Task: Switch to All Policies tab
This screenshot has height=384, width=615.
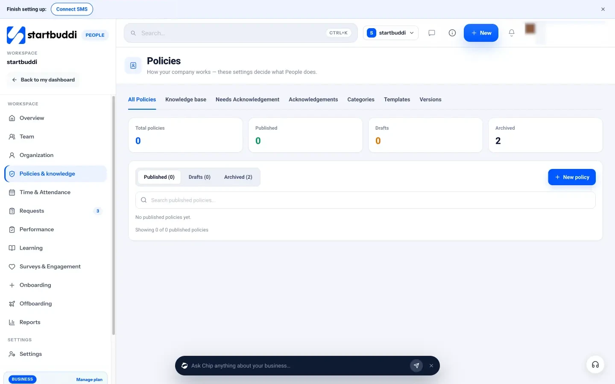Action: [x=142, y=99]
